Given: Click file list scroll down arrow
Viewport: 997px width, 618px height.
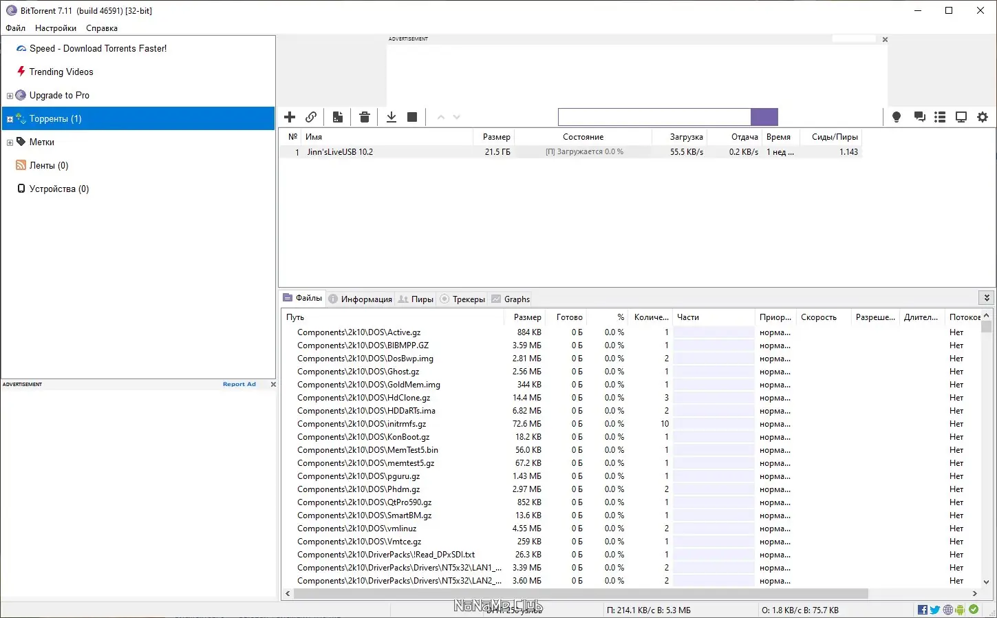Looking at the screenshot, I should [987, 582].
